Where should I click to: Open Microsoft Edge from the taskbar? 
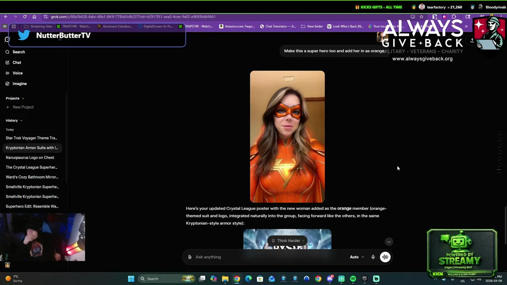pyautogui.click(x=248, y=279)
